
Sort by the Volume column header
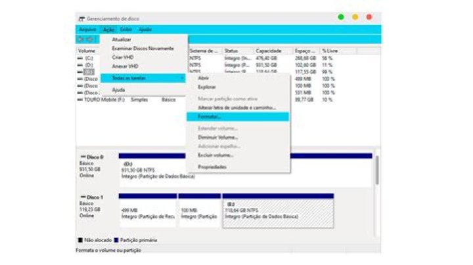[88, 51]
